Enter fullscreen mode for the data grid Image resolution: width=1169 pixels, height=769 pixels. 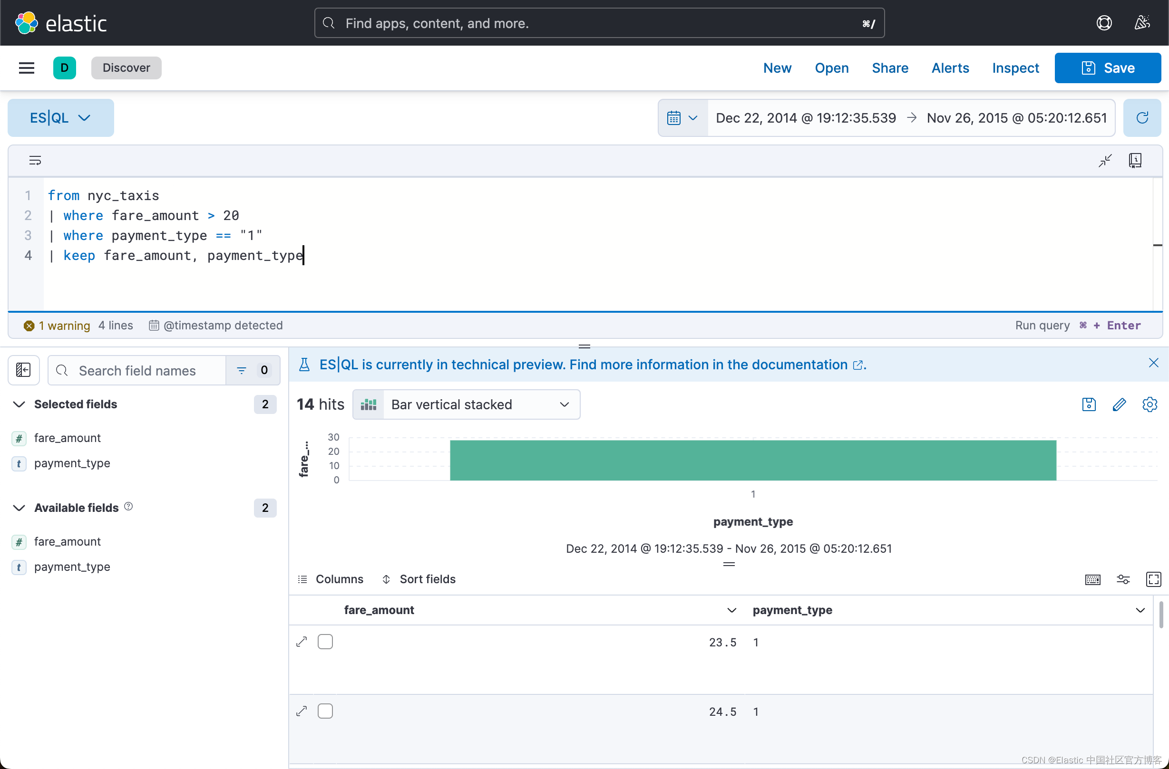[x=1153, y=579]
